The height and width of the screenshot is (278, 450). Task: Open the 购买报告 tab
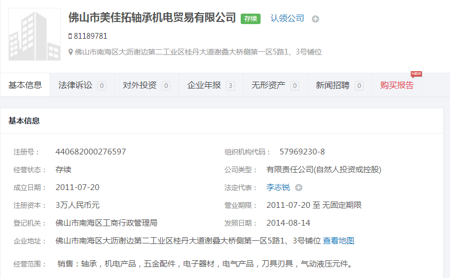click(x=397, y=85)
